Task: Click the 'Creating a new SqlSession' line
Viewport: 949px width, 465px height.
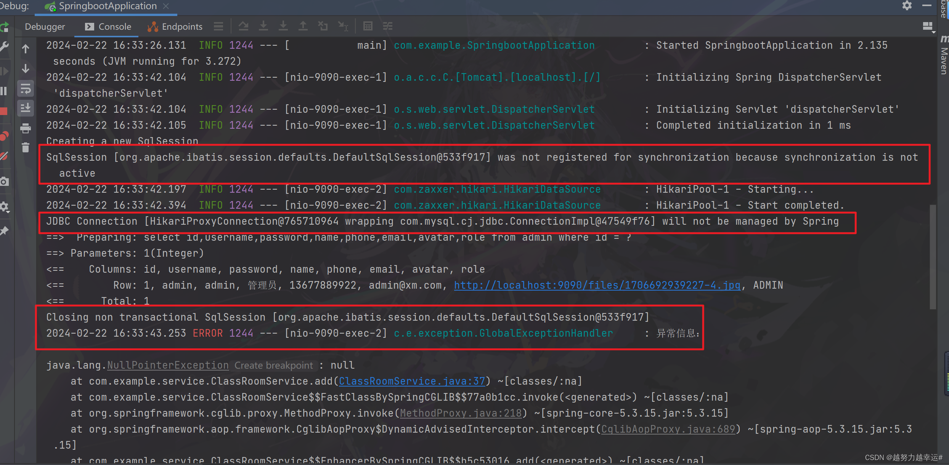Action: (x=122, y=141)
